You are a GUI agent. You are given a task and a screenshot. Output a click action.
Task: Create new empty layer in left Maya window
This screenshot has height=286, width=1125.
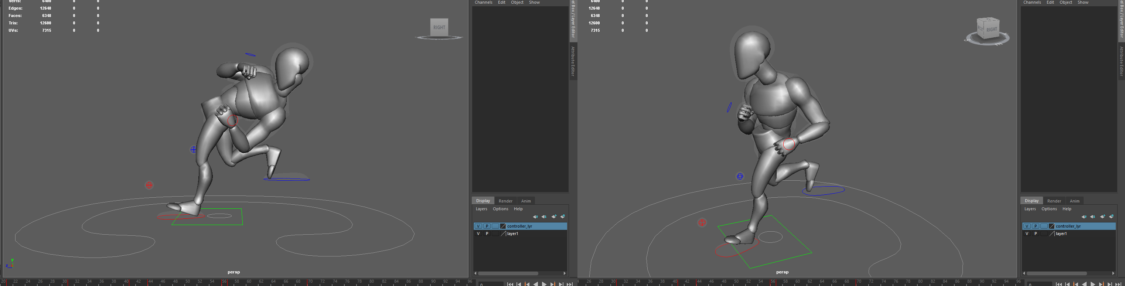pos(554,217)
